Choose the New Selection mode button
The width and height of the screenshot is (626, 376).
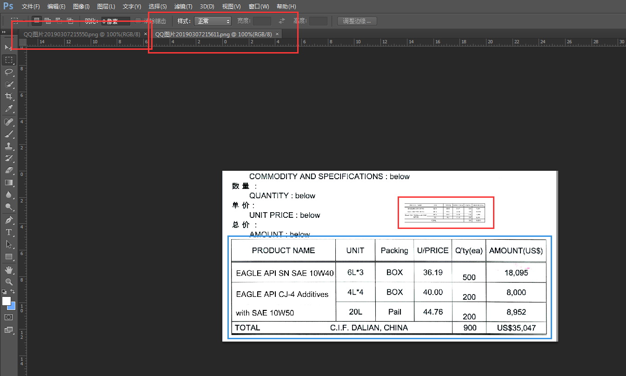37,20
